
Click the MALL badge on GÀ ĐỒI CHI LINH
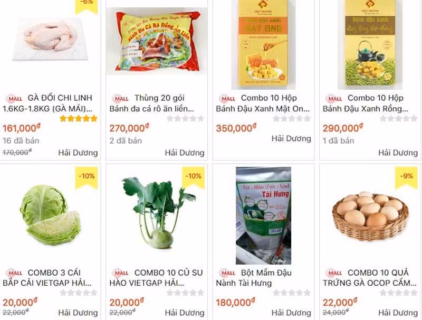[15, 99]
